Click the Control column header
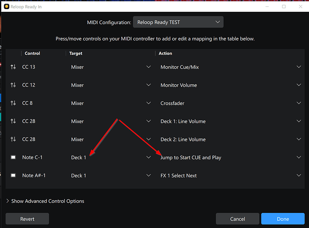 32,53
